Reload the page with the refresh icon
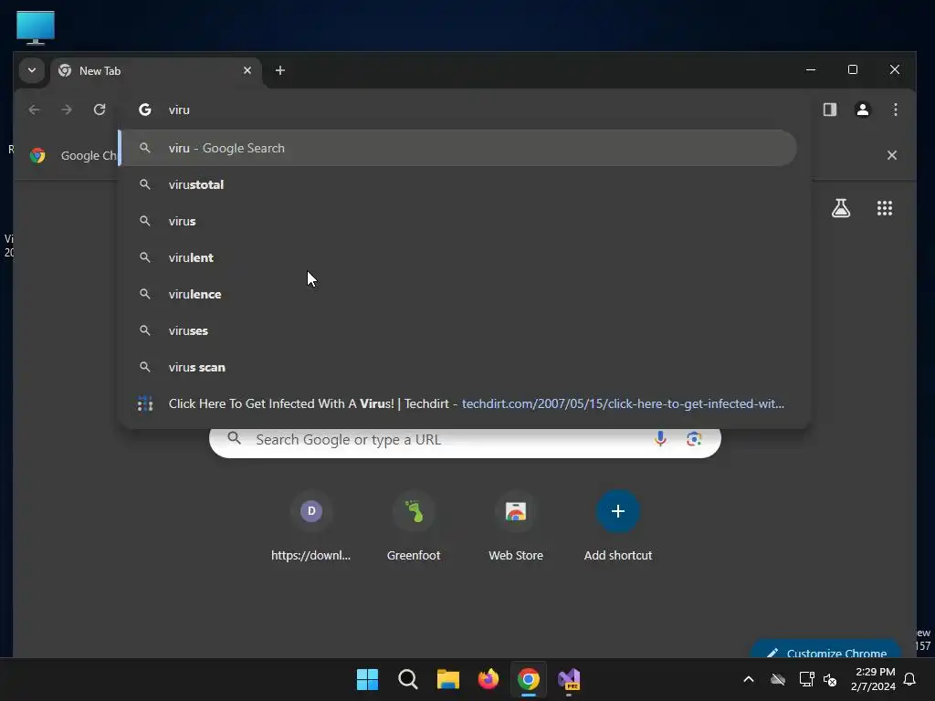Image resolution: width=935 pixels, height=701 pixels. [x=100, y=110]
